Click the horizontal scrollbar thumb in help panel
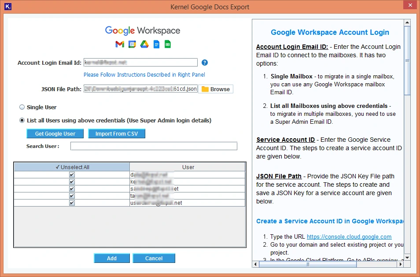This screenshot has height=277, width=420. point(308,264)
